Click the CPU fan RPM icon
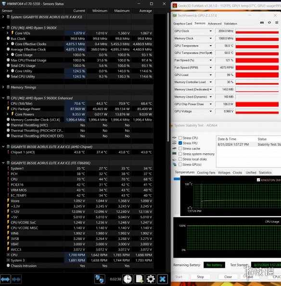Image resolution: width=281 pixels, height=286 pixels. point(8,255)
